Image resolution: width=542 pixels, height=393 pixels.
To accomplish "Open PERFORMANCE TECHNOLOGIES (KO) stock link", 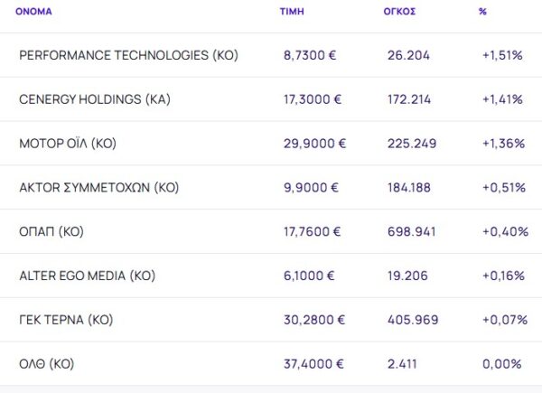I will click(128, 55).
